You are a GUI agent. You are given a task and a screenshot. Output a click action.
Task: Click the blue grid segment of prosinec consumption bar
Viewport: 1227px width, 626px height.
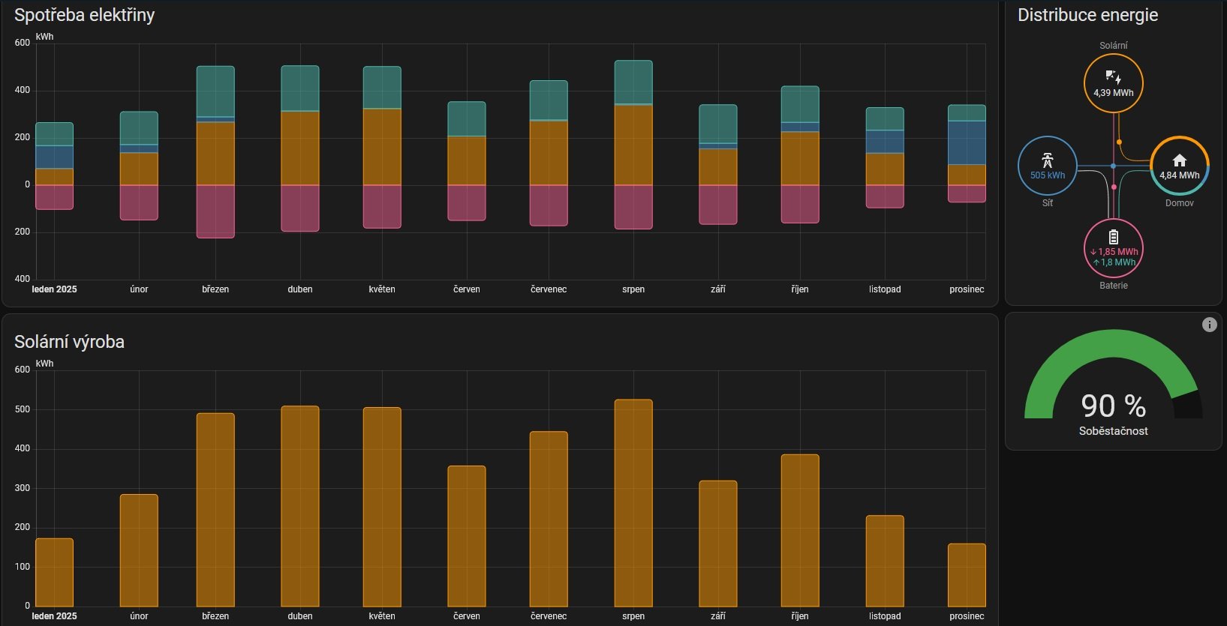pos(967,142)
